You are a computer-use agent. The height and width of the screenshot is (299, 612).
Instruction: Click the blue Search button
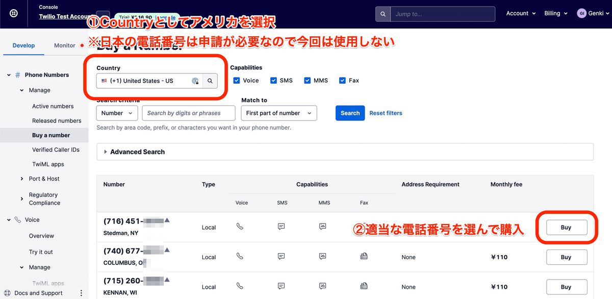[x=350, y=113]
